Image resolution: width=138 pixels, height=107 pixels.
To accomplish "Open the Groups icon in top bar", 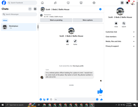I will 94,3.
